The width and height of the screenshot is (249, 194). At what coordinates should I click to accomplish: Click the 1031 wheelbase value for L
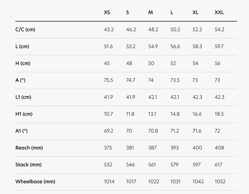[x=175, y=181]
